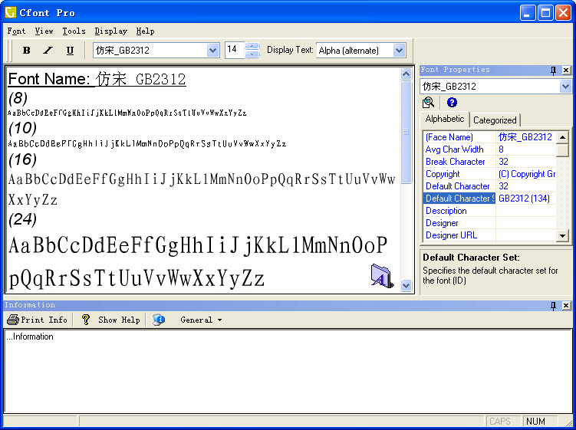Screen dimensions: 576x430
Task: Toggle Bold formatting button
Action: 26,51
